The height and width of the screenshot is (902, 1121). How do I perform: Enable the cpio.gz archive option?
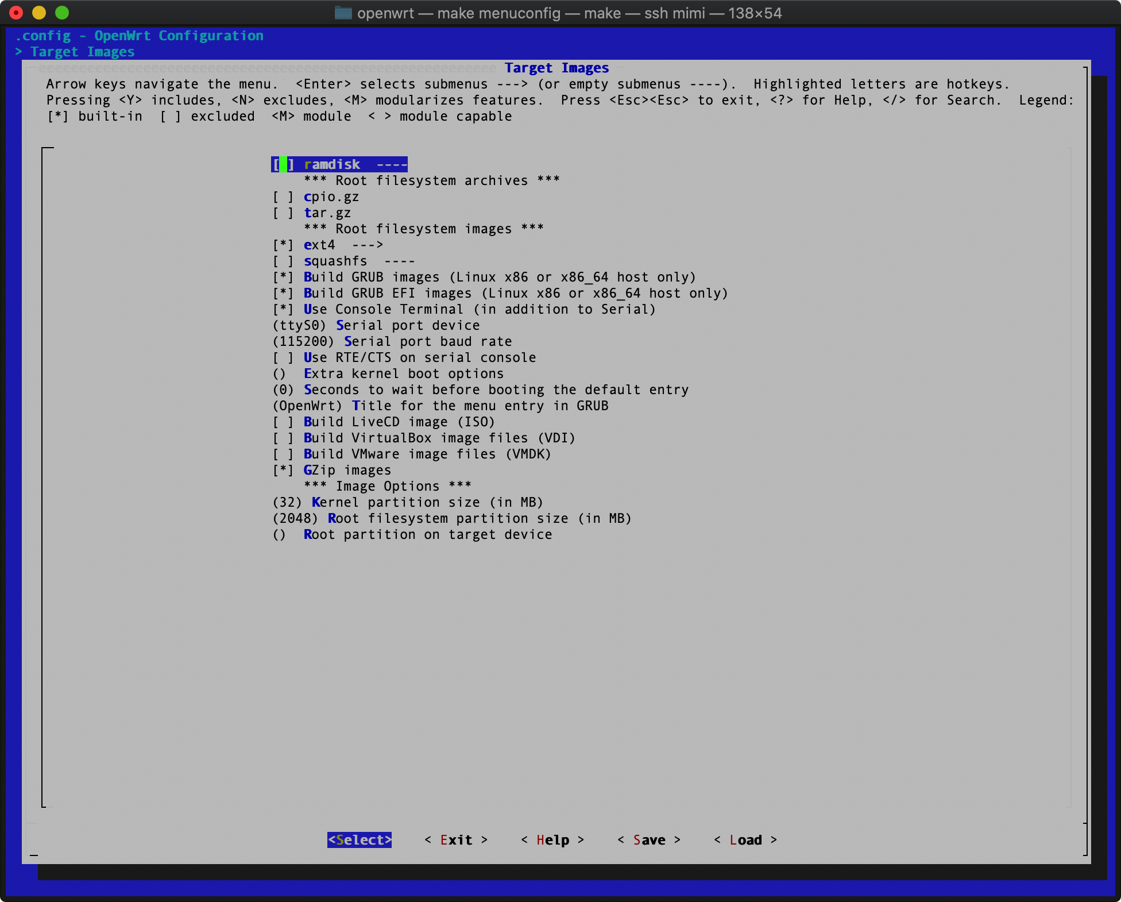[x=316, y=196]
